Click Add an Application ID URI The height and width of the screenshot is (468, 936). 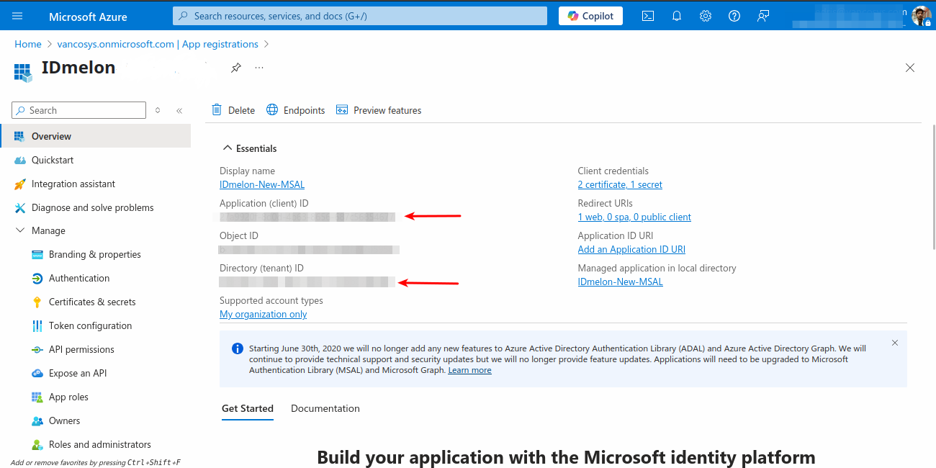point(631,249)
